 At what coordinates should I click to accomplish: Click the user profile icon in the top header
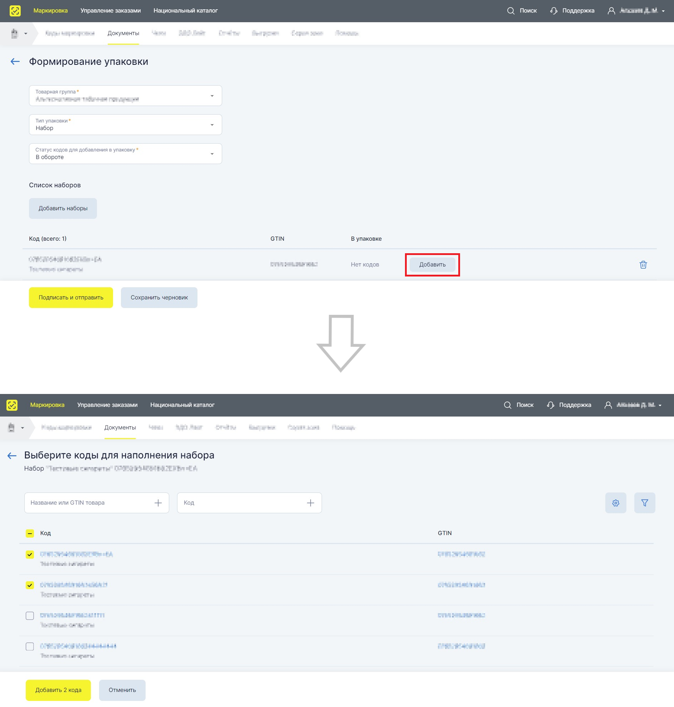(611, 11)
